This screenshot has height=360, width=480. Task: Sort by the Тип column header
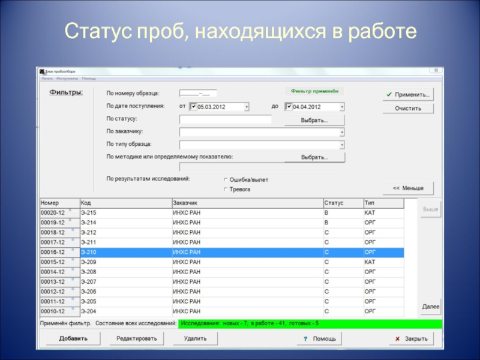click(x=383, y=203)
